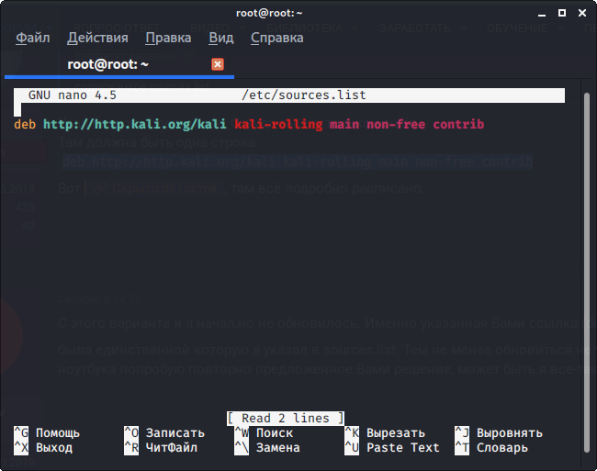This screenshot has width=597, height=471.
Task: Open the Правка menu
Action: 168,38
